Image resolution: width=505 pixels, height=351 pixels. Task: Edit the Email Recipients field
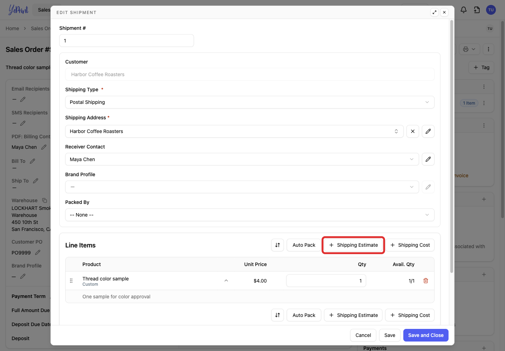coord(23,99)
